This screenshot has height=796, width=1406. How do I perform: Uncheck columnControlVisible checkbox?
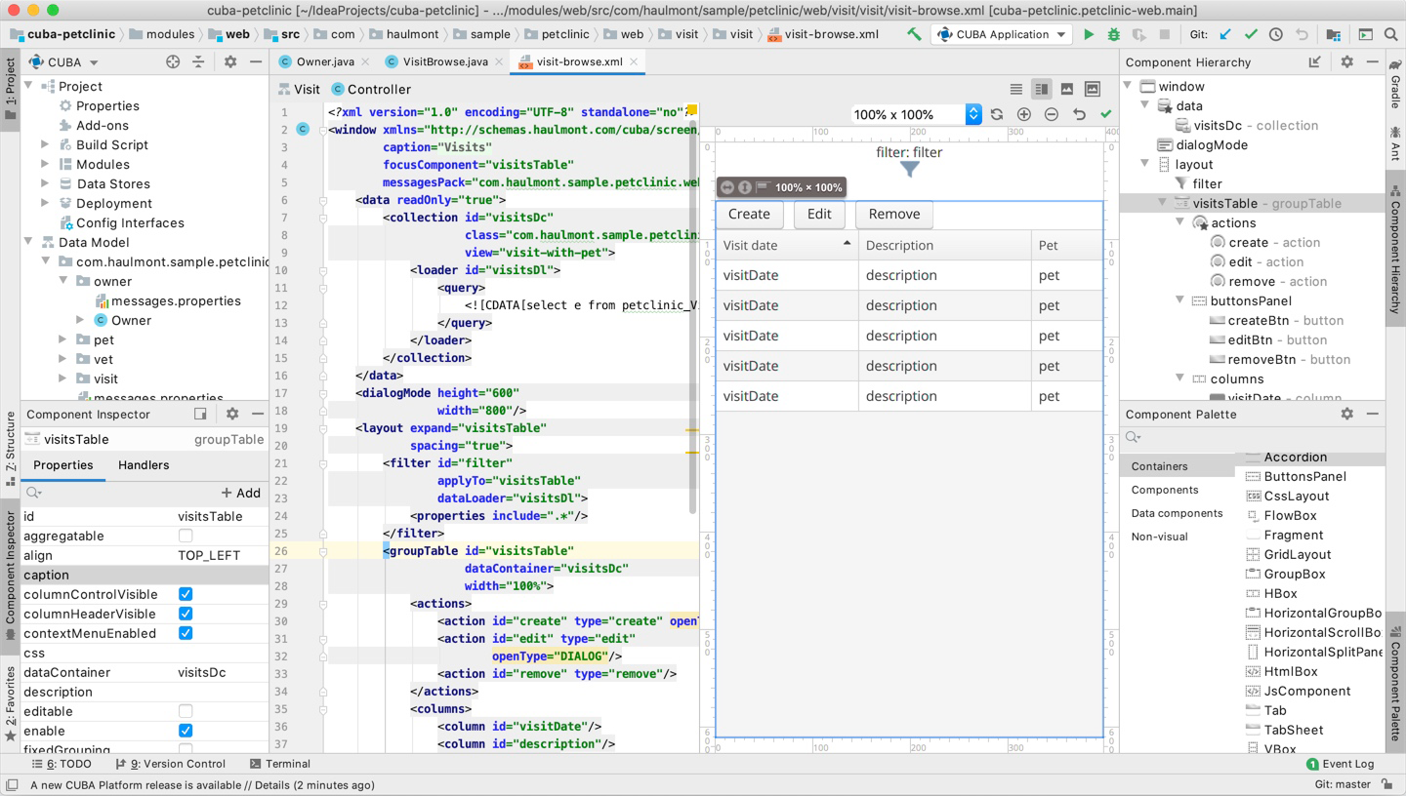(x=186, y=594)
